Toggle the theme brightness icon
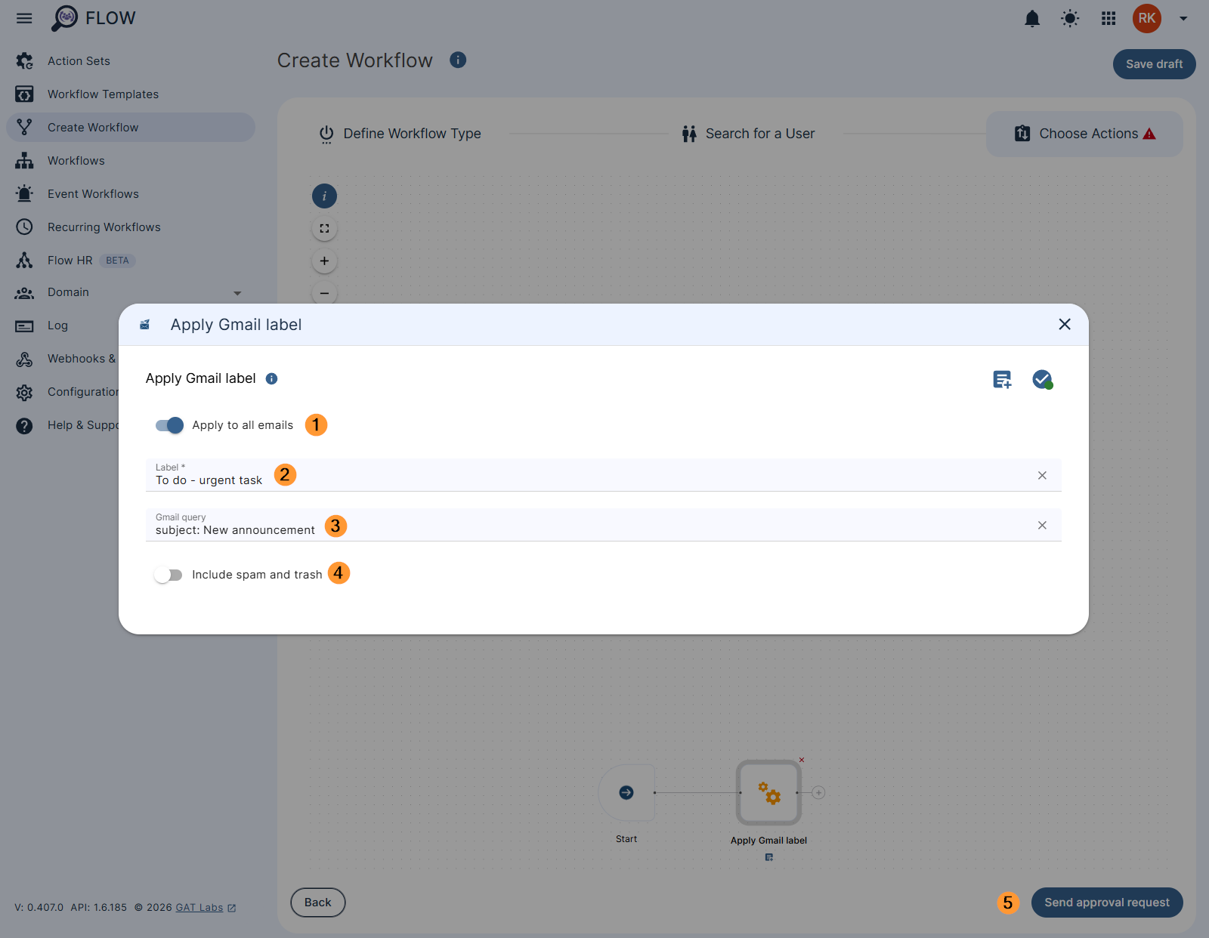Screen dimensions: 1209x938 pos(1070,18)
